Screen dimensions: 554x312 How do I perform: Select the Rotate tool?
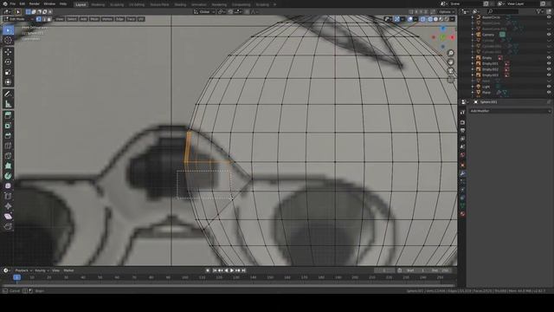(8, 62)
